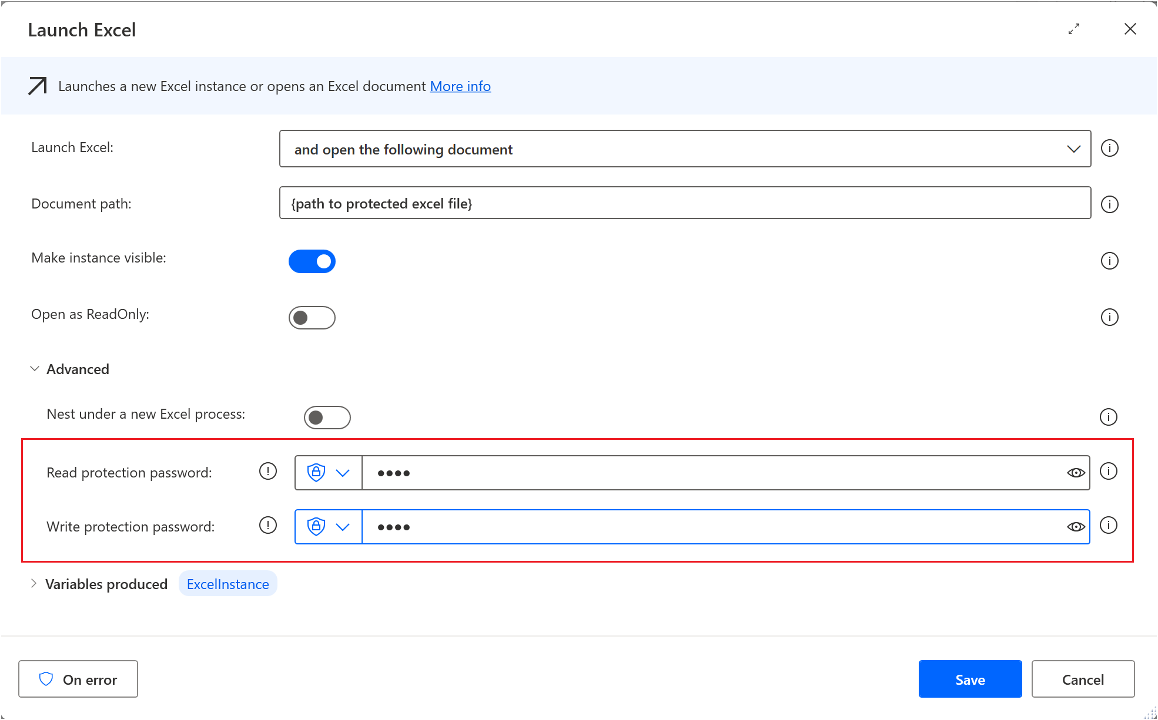Open info tooltip beside Document path field
The height and width of the screenshot is (720, 1158).
(1110, 204)
